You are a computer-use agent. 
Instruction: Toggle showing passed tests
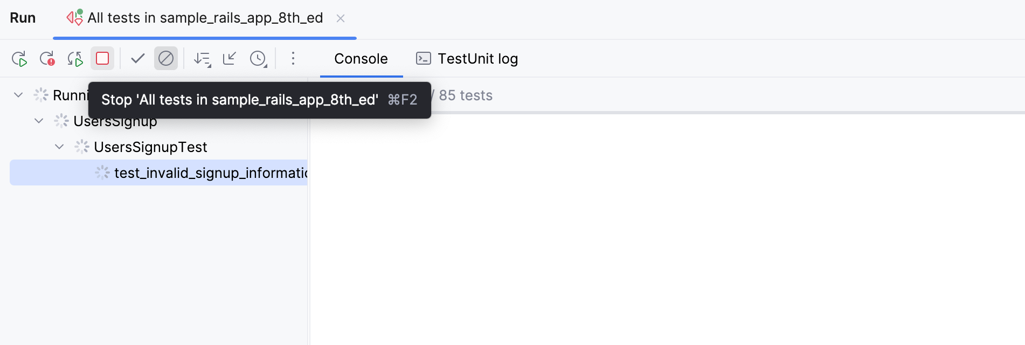click(x=137, y=58)
